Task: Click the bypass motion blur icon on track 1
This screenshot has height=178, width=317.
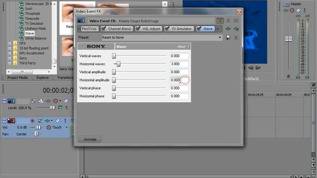Action: click(x=33, y=101)
